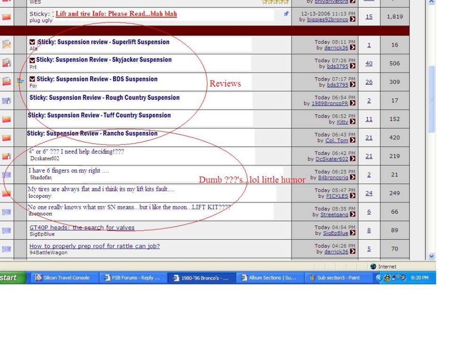Click the Internet zone globe in status bar
Screen dimensions: 452x339
coord(373,266)
